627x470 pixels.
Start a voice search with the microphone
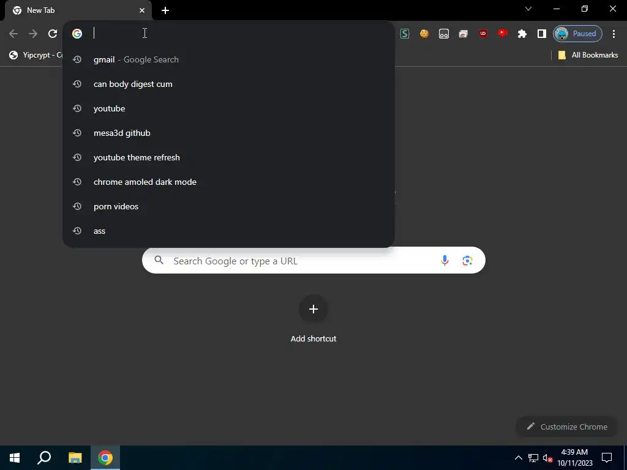(x=445, y=261)
